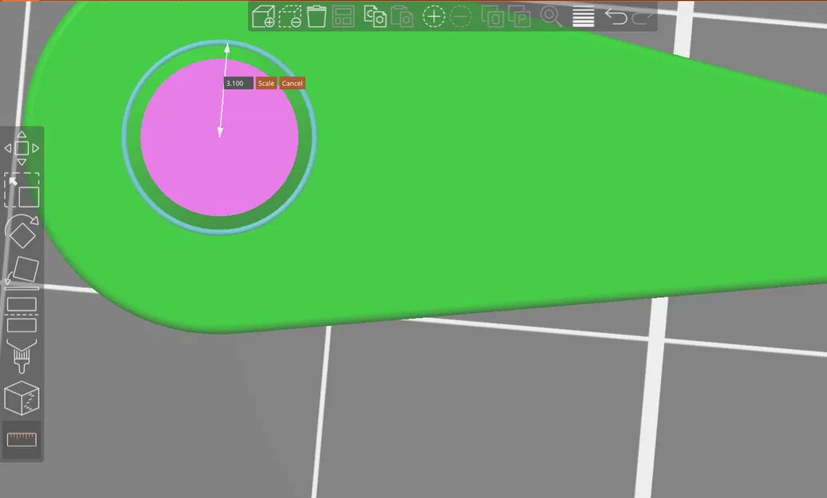Viewport: 827px width, 498px height.
Task: Click the Add object icon
Action: tap(263, 16)
